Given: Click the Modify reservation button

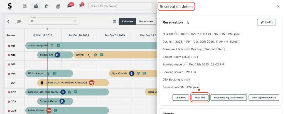Looking at the screenshot, I should click(x=266, y=22).
